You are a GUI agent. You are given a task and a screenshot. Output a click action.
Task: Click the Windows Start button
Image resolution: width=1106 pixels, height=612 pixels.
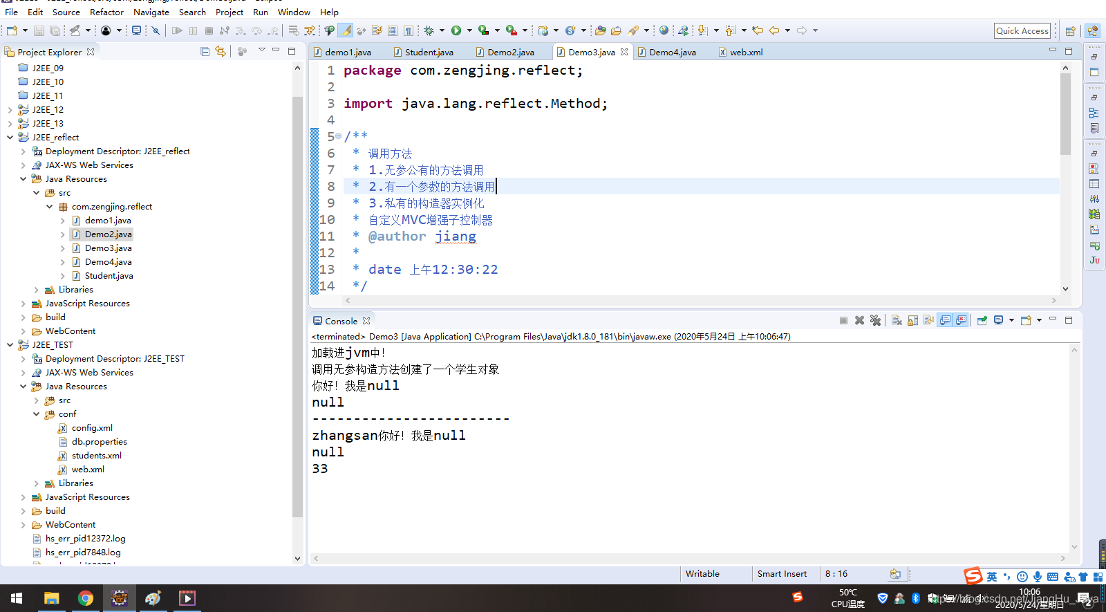coord(17,598)
